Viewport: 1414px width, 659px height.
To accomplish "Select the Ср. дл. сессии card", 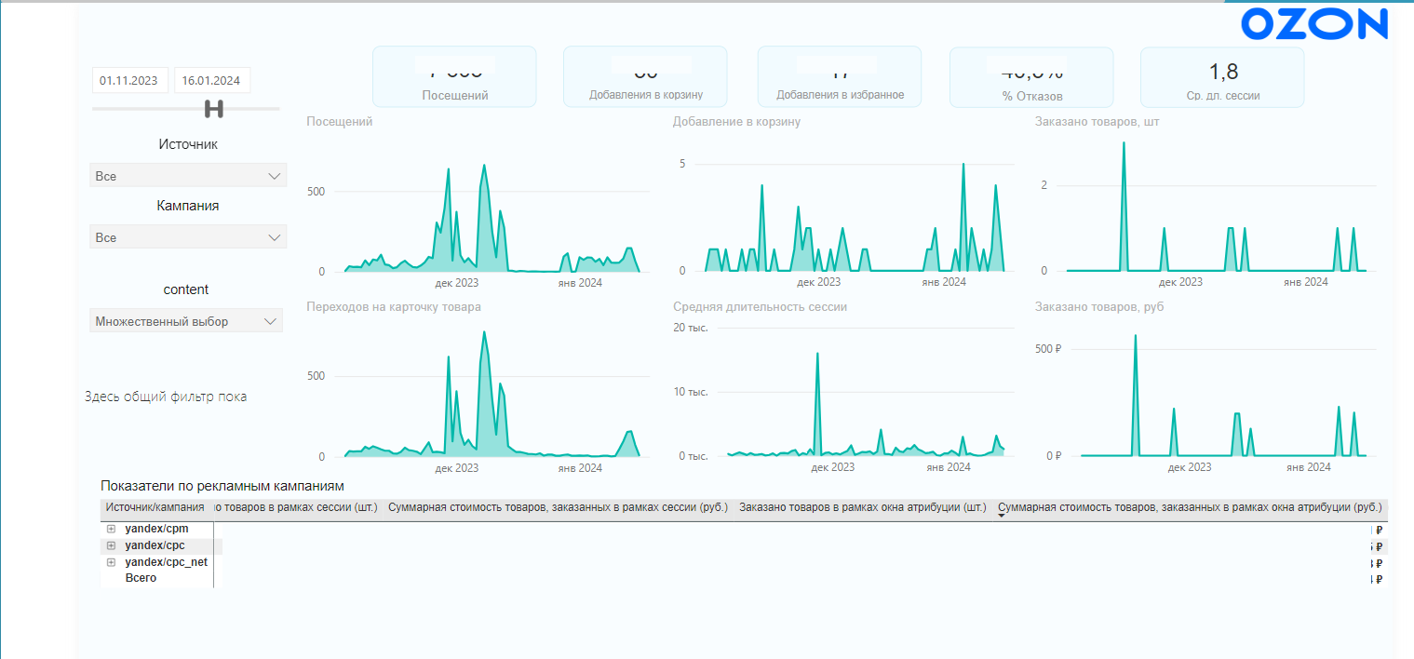I will 1222,76.
